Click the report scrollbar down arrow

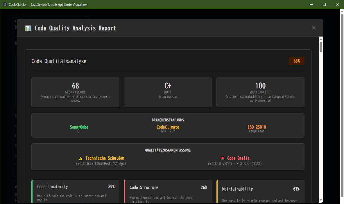tap(321, 200)
